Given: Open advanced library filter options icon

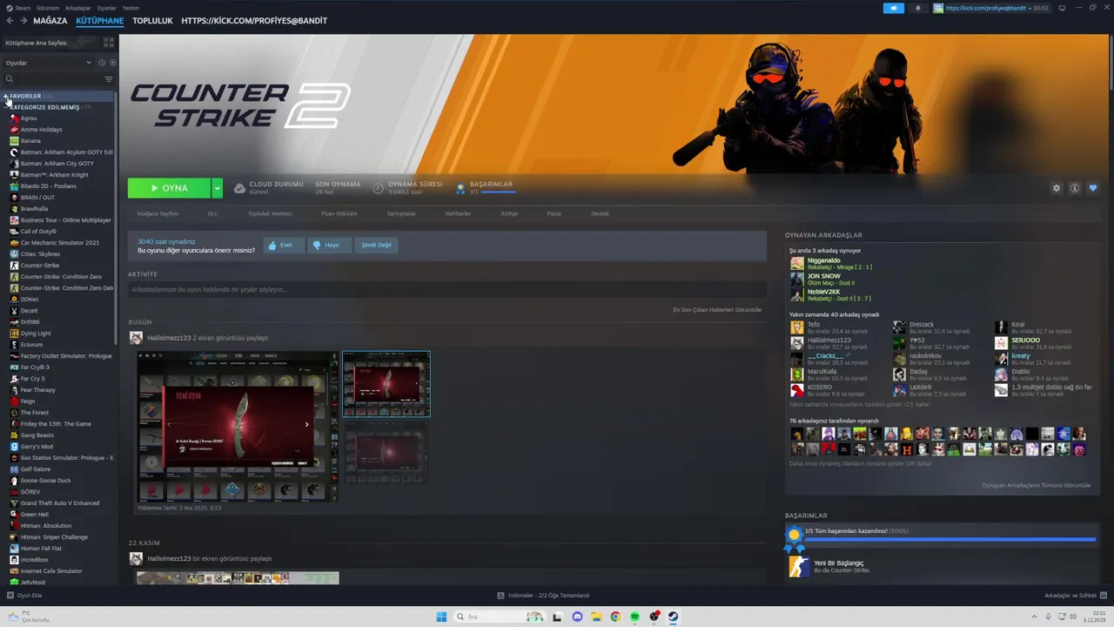Looking at the screenshot, I should [109, 79].
